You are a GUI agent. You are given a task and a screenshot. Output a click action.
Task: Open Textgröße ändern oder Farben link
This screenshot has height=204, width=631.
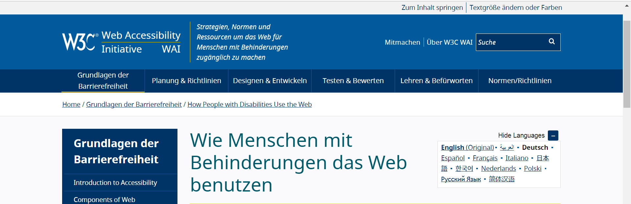tap(515, 8)
